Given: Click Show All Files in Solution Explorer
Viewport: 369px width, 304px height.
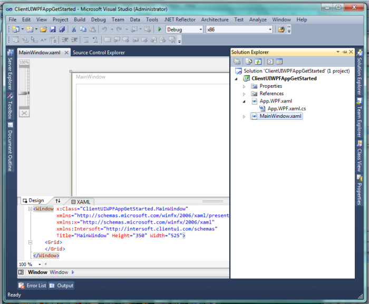Looking at the screenshot, I should click(x=248, y=62).
